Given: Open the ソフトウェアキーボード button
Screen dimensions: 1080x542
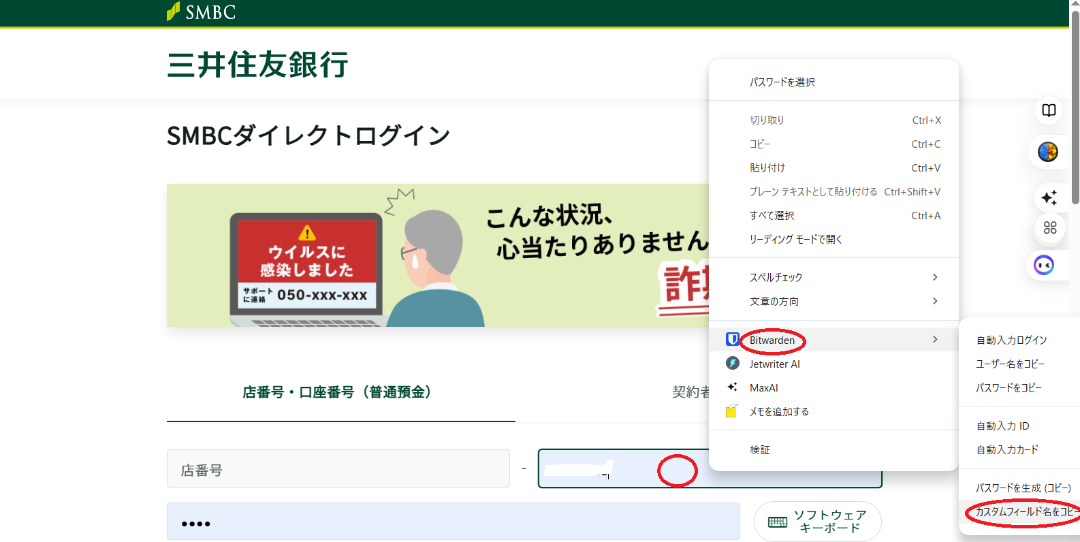Looking at the screenshot, I should click(x=817, y=522).
